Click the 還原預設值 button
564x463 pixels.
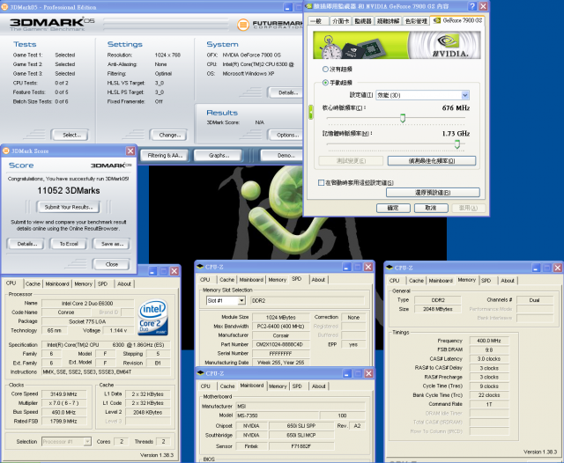[x=433, y=193]
